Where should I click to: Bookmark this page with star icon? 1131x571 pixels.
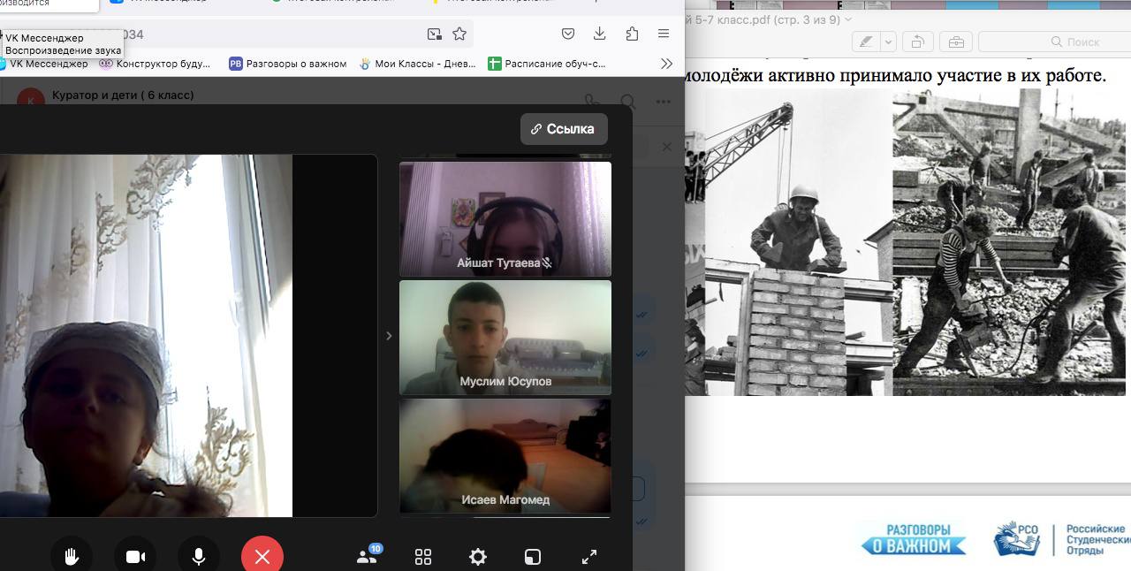click(x=459, y=34)
